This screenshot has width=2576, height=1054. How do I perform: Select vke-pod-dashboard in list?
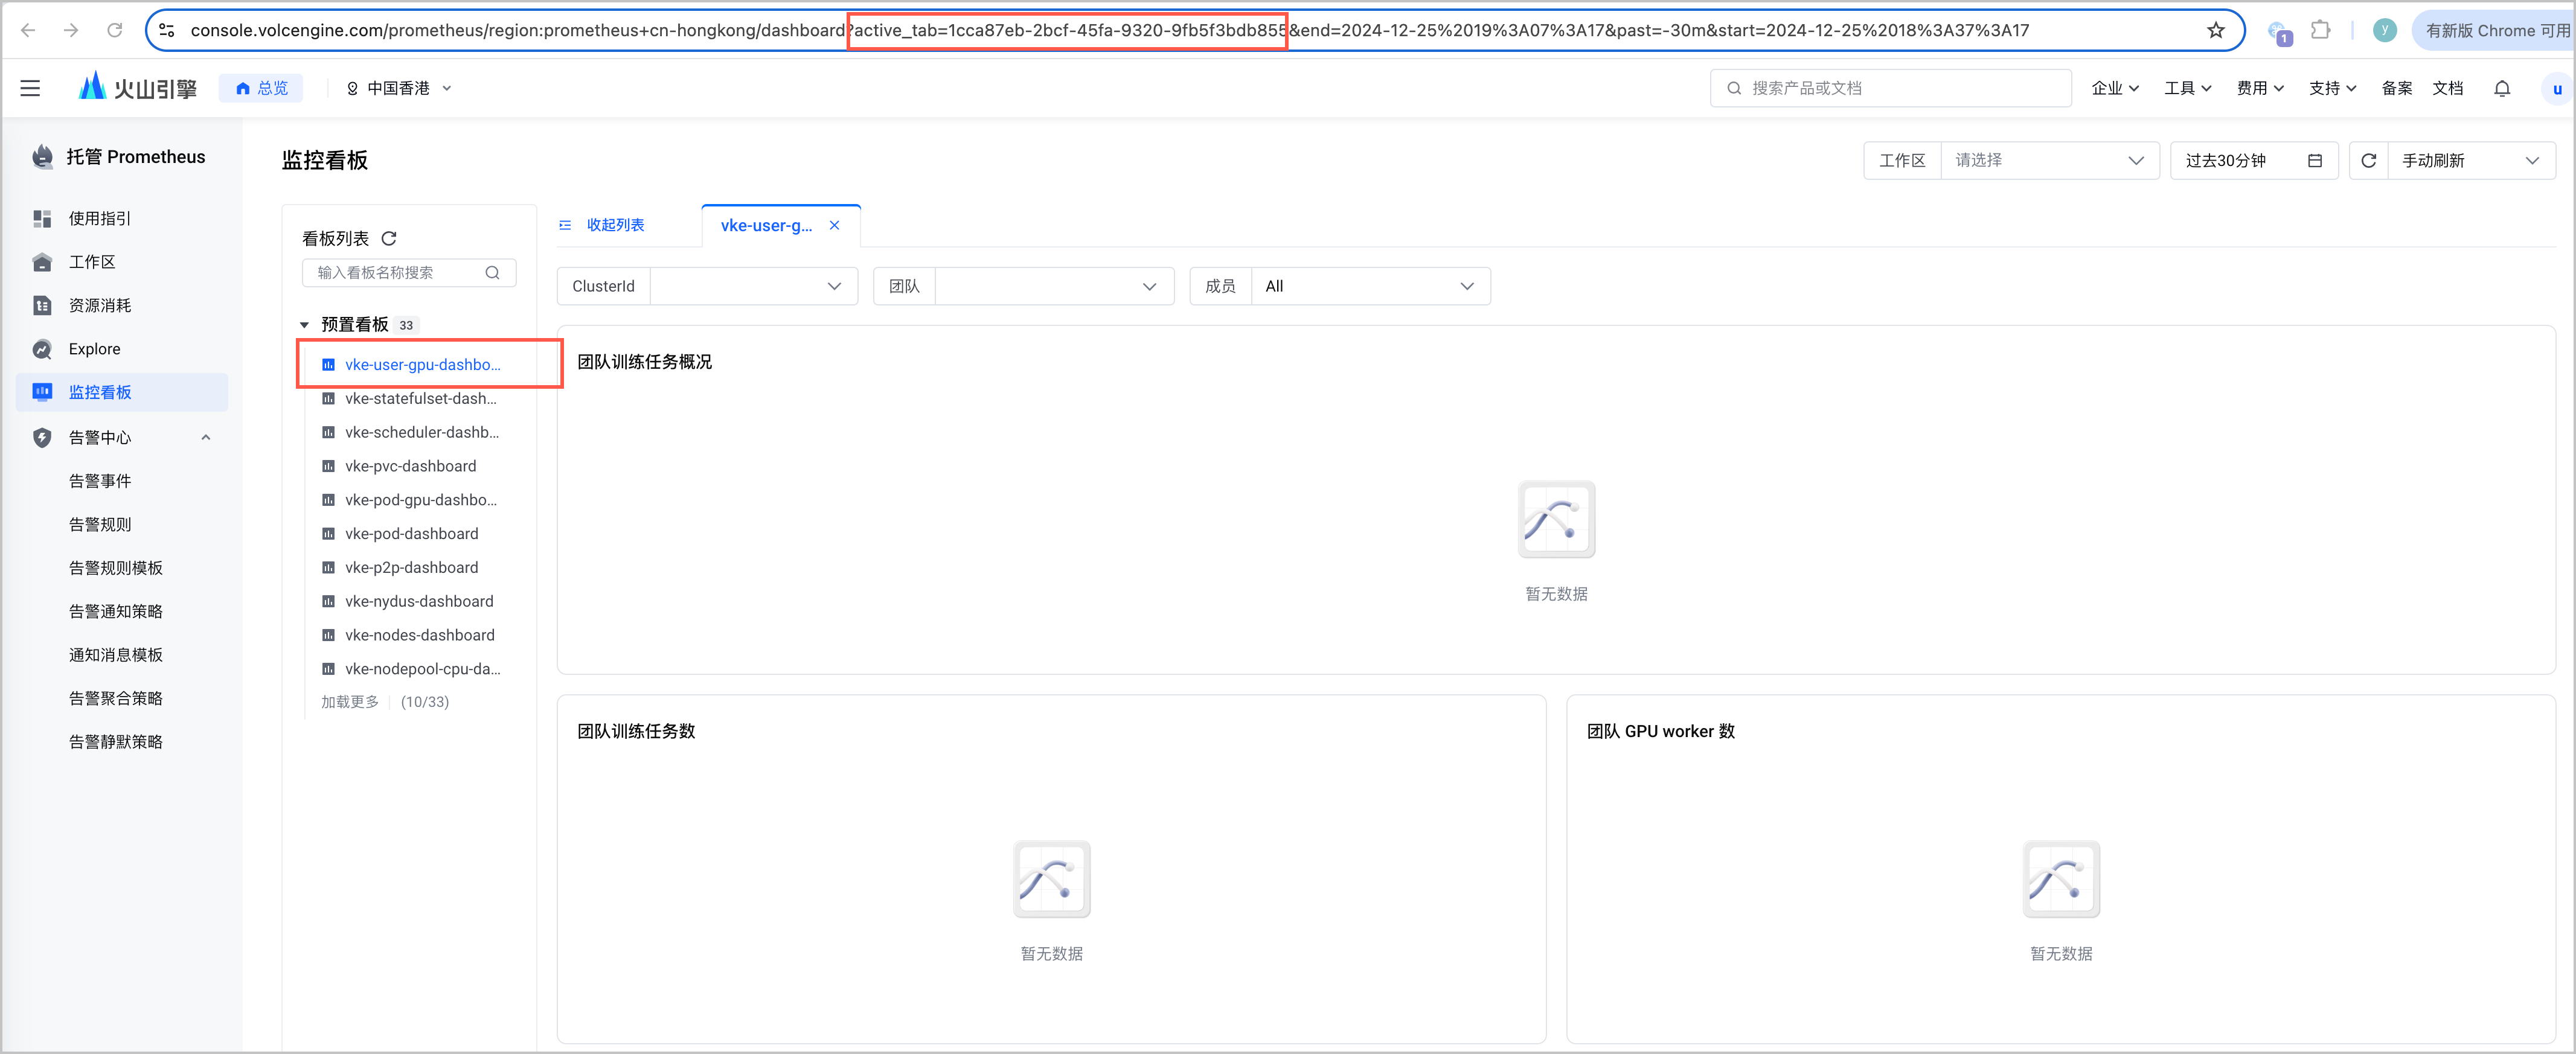click(411, 533)
